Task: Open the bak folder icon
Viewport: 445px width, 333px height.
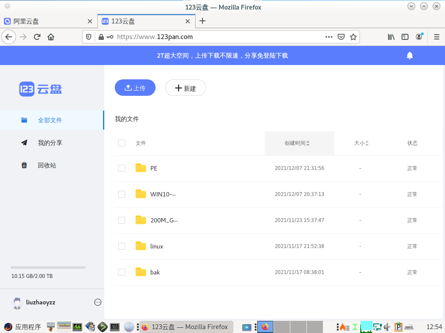Action: pyautogui.click(x=141, y=272)
